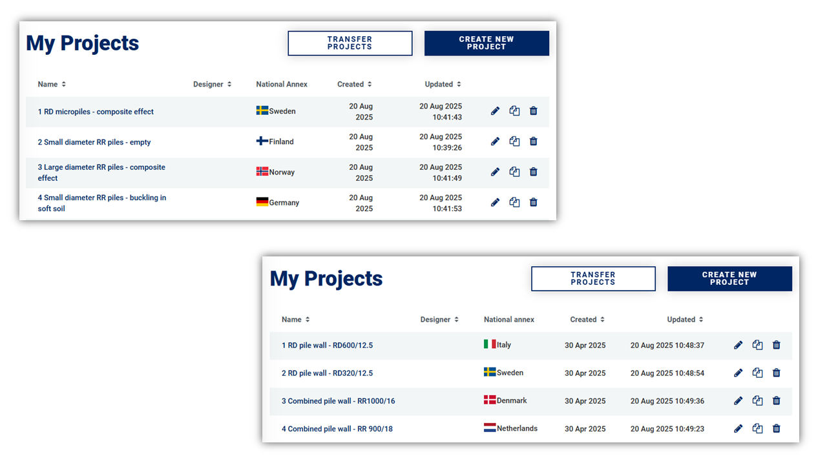Image resolution: width=827 pixels, height=465 pixels.
Task: Edit '2 Small diameter RR piles - empty'
Action: (495, 141)
